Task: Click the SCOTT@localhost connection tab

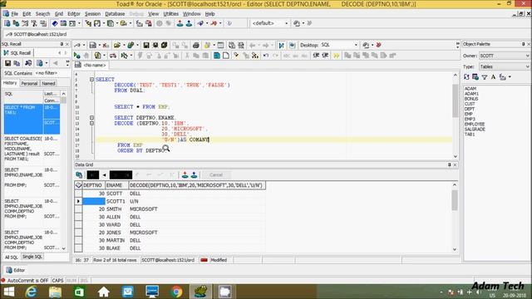Action: coord(37,34)
